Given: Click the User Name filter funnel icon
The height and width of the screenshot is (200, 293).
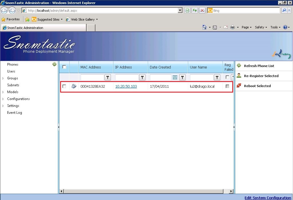Looking at the screenshot, I should (x=217, y=77).
